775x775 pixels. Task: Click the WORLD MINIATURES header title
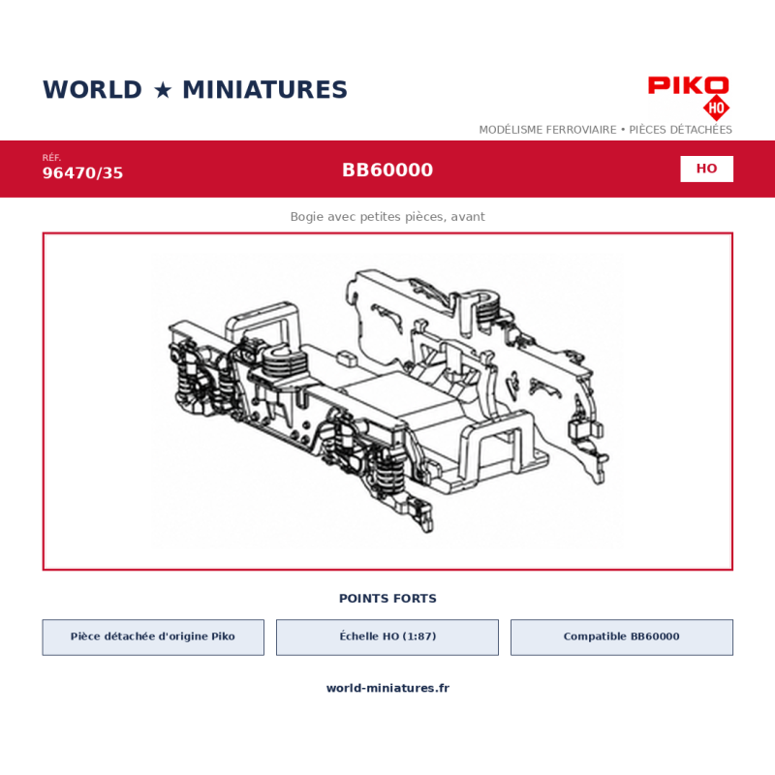pyautogui.click(x=195, y=90)
